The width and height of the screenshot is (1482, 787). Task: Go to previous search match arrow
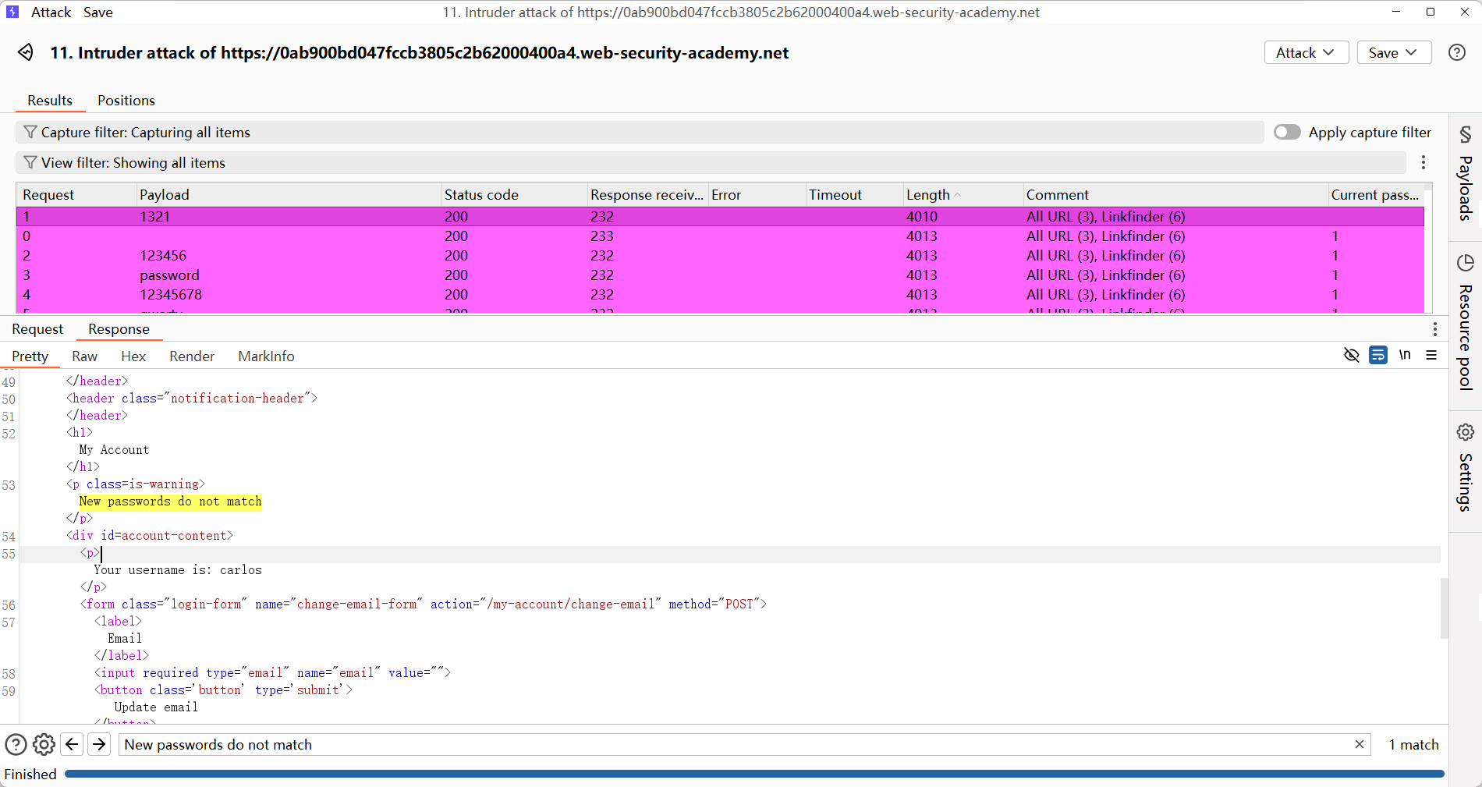[72, 745]
